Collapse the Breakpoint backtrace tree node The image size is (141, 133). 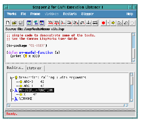point(11,78)
